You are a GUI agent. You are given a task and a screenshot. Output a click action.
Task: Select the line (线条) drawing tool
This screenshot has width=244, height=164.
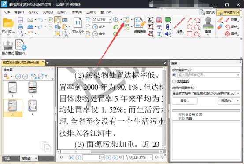pos(180,25)
